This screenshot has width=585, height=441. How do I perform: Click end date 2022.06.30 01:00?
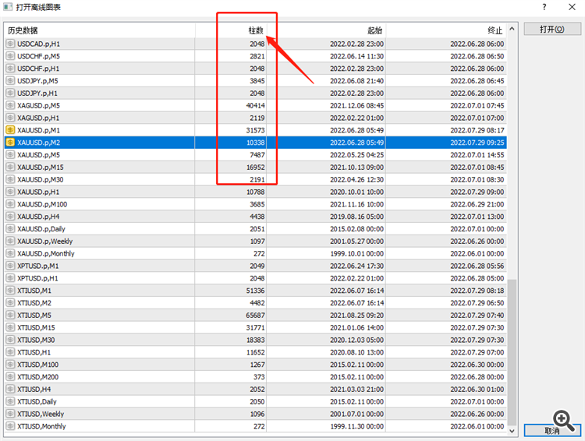[x=477, y=389]
